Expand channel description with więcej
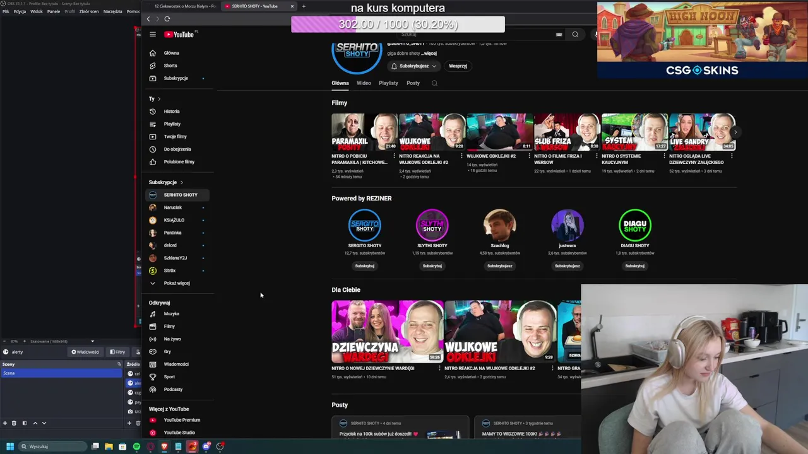The height and width of the screenshot is (454, 808). coord(429,54)
